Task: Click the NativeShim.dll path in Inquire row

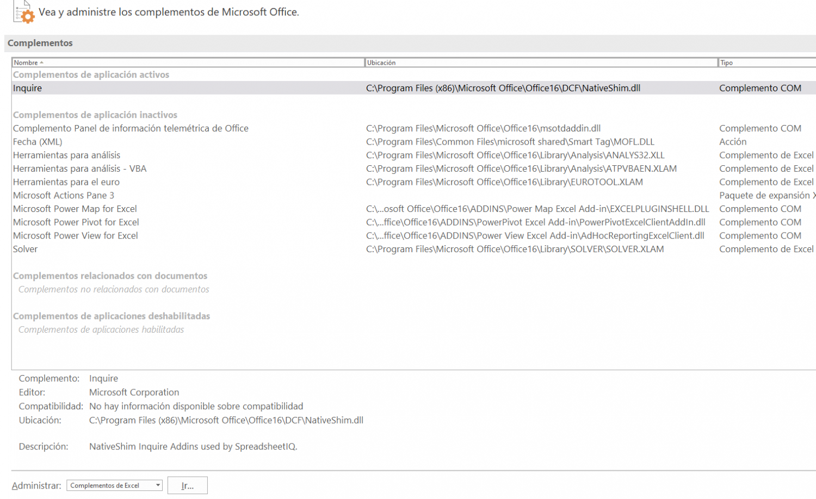Action: pos(503,88)
